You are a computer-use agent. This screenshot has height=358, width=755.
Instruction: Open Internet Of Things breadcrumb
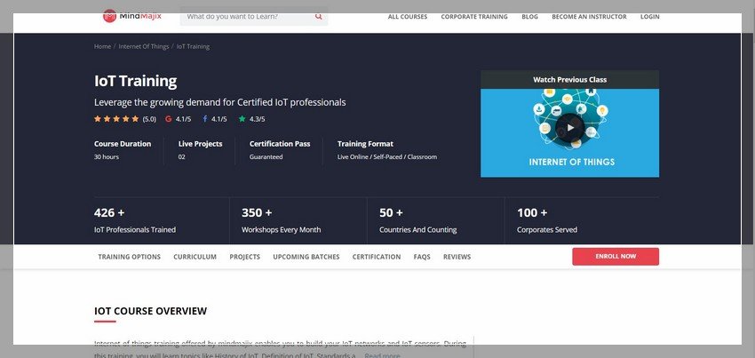pyautogui.click(x=144, y=47)
